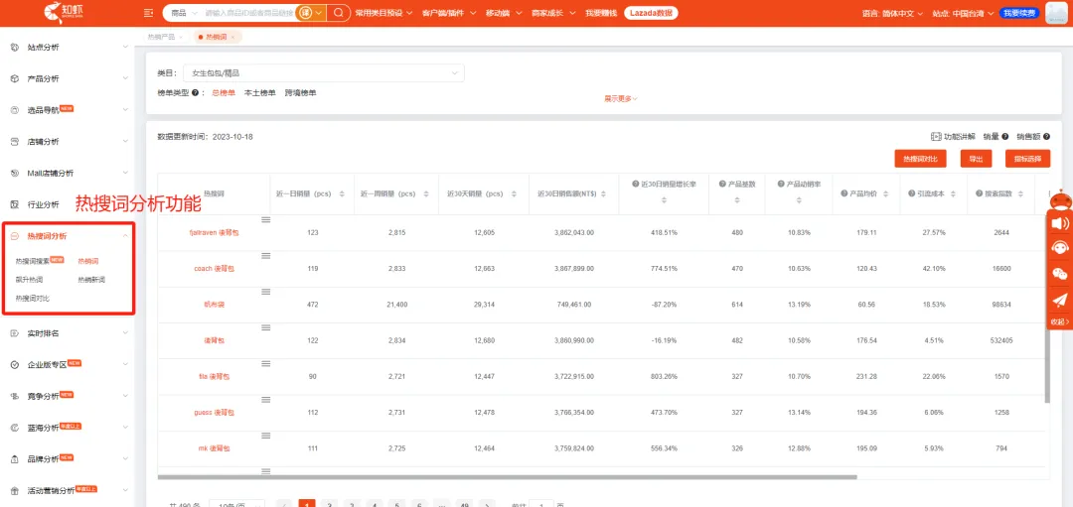Expand the 站点分析 sidebar section
1073x507 pixels.
[x=68, y=48]
